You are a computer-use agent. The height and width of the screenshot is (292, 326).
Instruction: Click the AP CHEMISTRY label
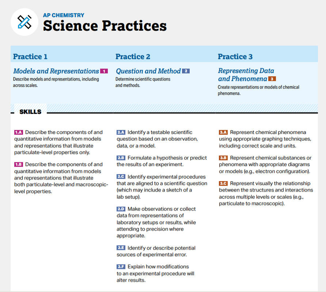[63, 15]
